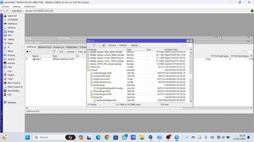Sort by the Size column header
This screenshot has width=254, height=142.
tap(155, 50)
